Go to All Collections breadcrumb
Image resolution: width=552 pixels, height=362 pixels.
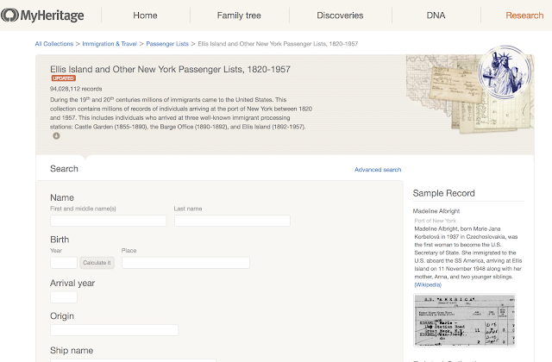[54, 44]
